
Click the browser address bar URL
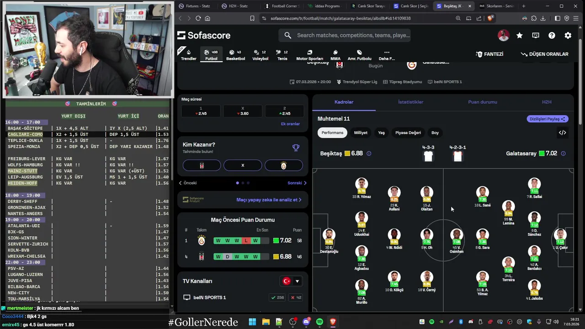340,18
